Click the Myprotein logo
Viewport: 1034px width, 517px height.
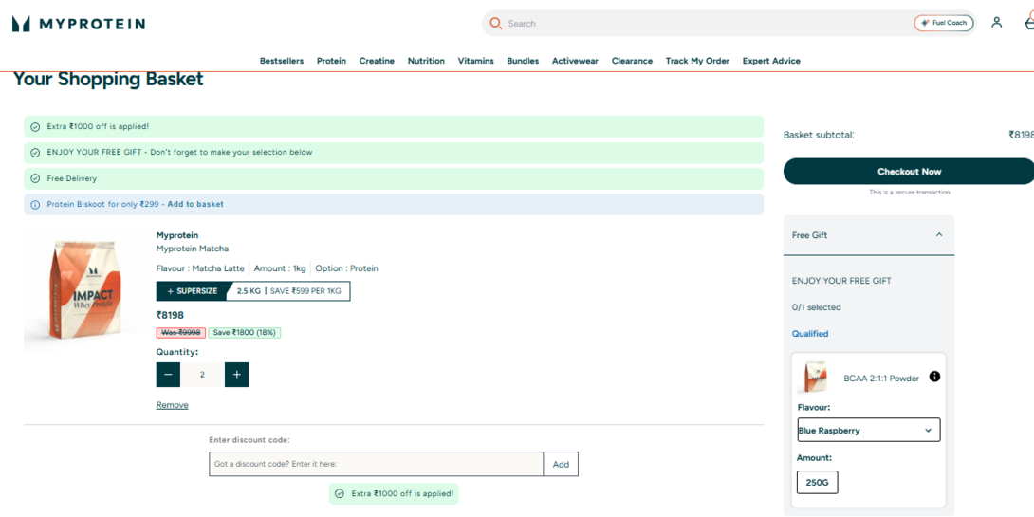coord(79,24)
